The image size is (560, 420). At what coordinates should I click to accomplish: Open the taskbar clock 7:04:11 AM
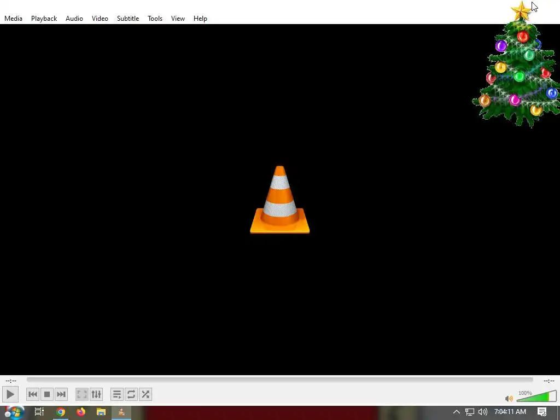[510, 412]
